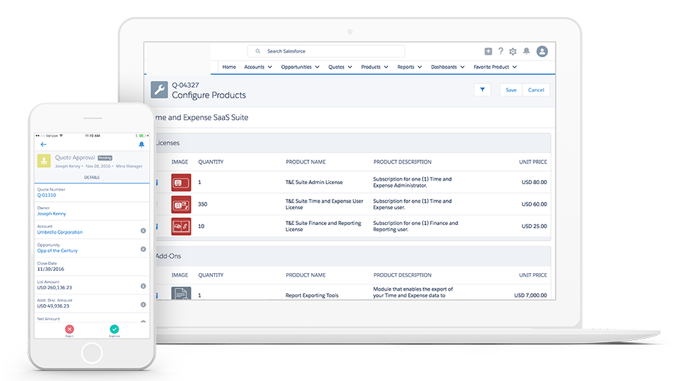
Task: Click the search magnifier icon
Action: (258, 51)
